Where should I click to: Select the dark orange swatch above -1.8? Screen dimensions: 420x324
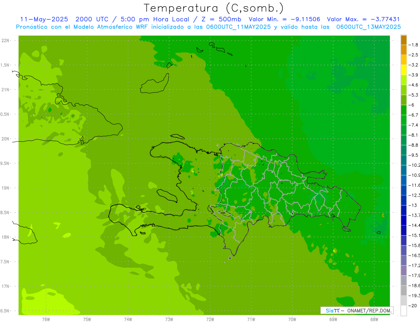(404, 40)
